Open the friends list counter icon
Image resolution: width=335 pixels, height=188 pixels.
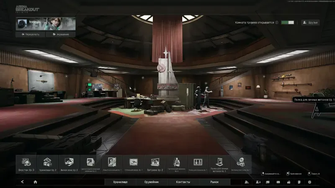(258, 182)
